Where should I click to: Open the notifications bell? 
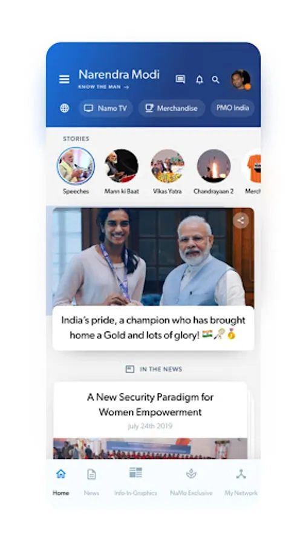pyautogui.click(x=200, y=79)
